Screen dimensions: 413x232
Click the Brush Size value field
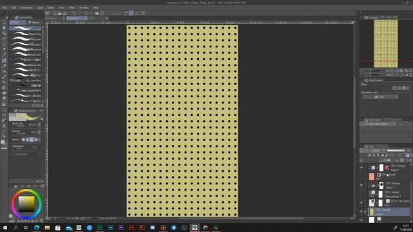tap(32, 124)
